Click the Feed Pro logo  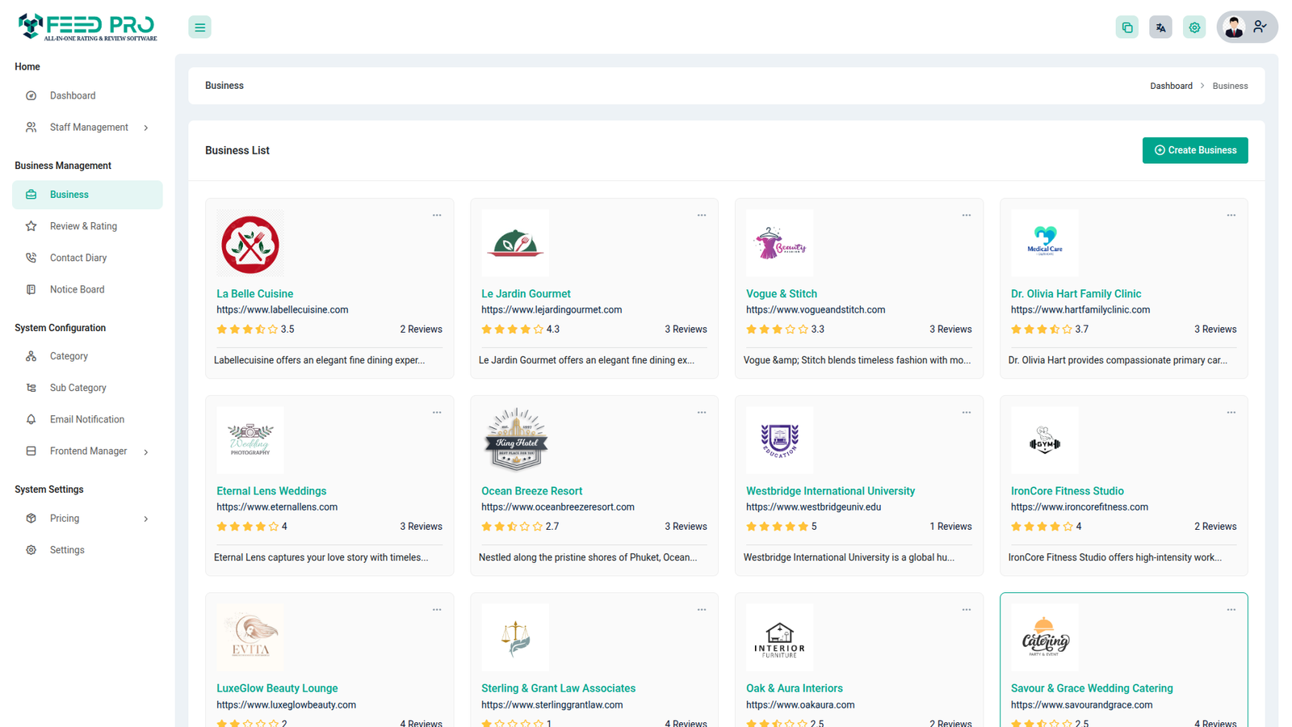(87, 27)
